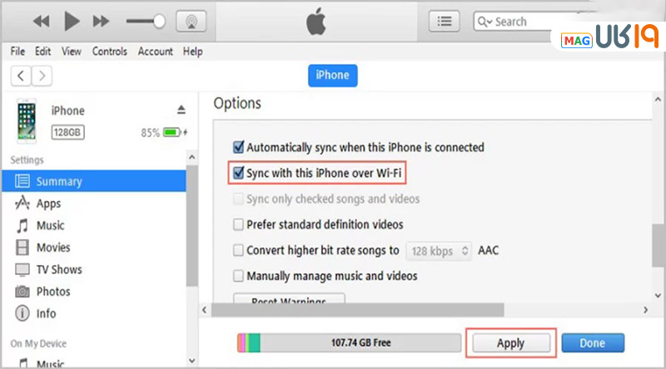Image resolution: width=666 pixels, height=369 pixels.
Task: Open the AirPlay output icon
Action: pos(192,20)
